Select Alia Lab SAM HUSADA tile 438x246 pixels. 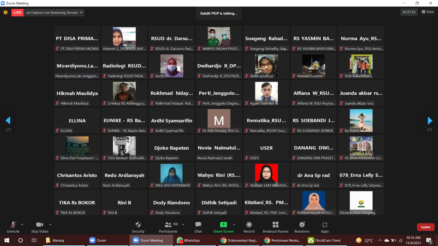[x=266, y=175]
